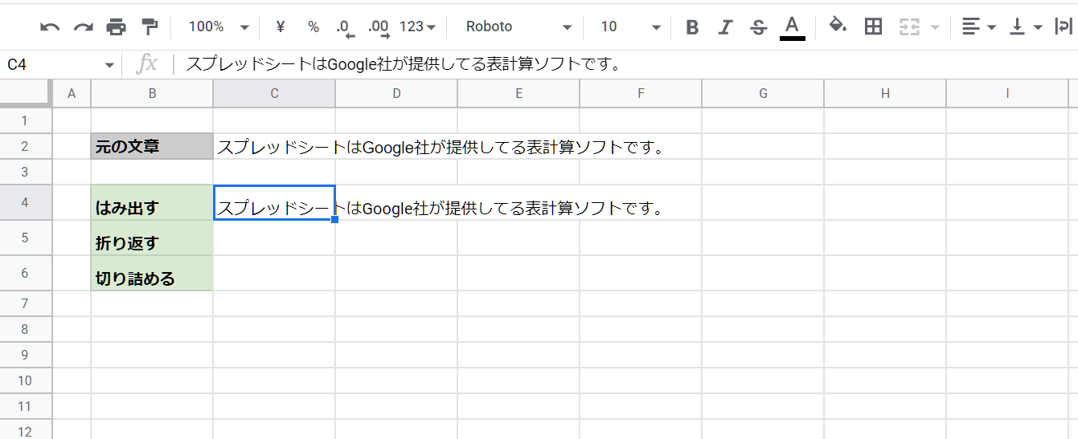Image resolution: width=1078 pixels, height=439 pixels.
Task: Click the fx function icon
Action: click(x=146, y=64)
